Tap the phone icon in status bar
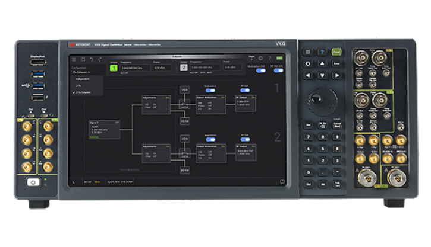The image size is (431, 247). (x=74, y=182)
